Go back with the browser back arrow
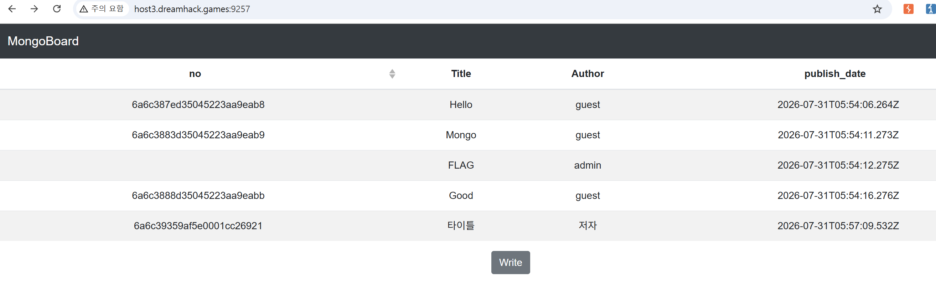The width and height of the screenshot is (936, 308). coord(12,9)
